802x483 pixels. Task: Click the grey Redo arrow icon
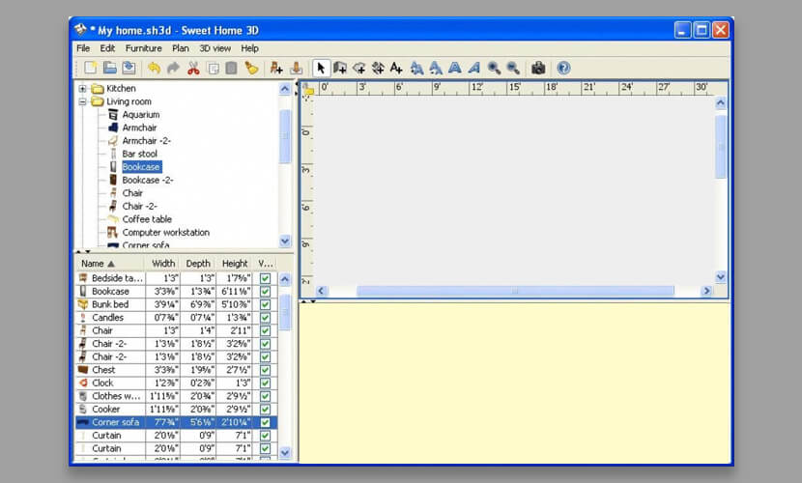173,68
